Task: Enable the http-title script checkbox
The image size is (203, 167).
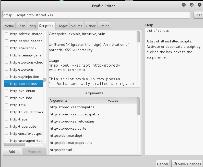Action: [6, 105]
